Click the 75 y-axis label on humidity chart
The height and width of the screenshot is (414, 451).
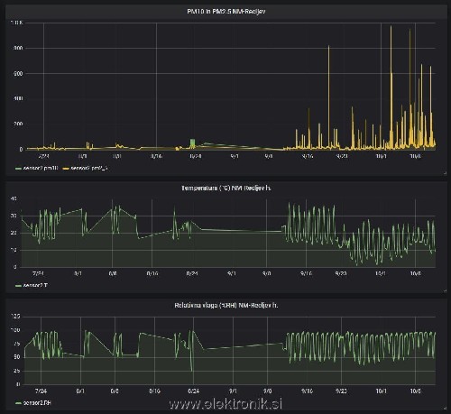coord(17,344)
